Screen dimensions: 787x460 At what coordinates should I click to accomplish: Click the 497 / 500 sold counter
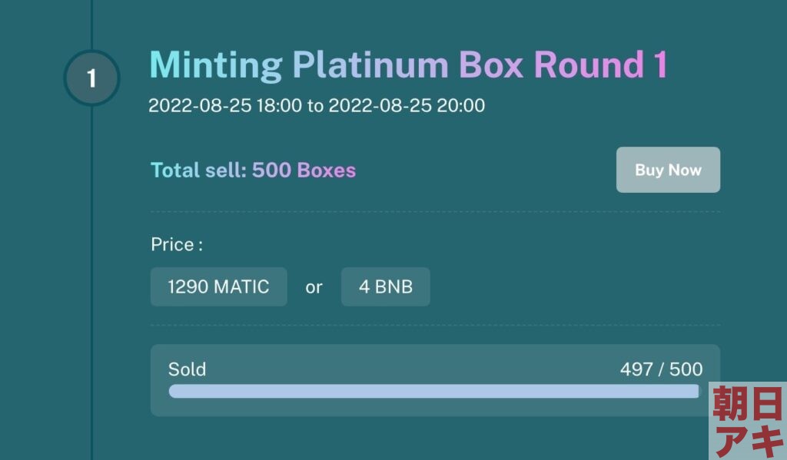point(661,369)
